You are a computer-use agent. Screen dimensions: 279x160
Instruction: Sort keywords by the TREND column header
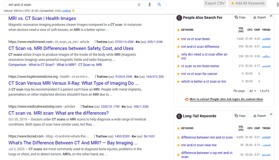coord(266,30)
